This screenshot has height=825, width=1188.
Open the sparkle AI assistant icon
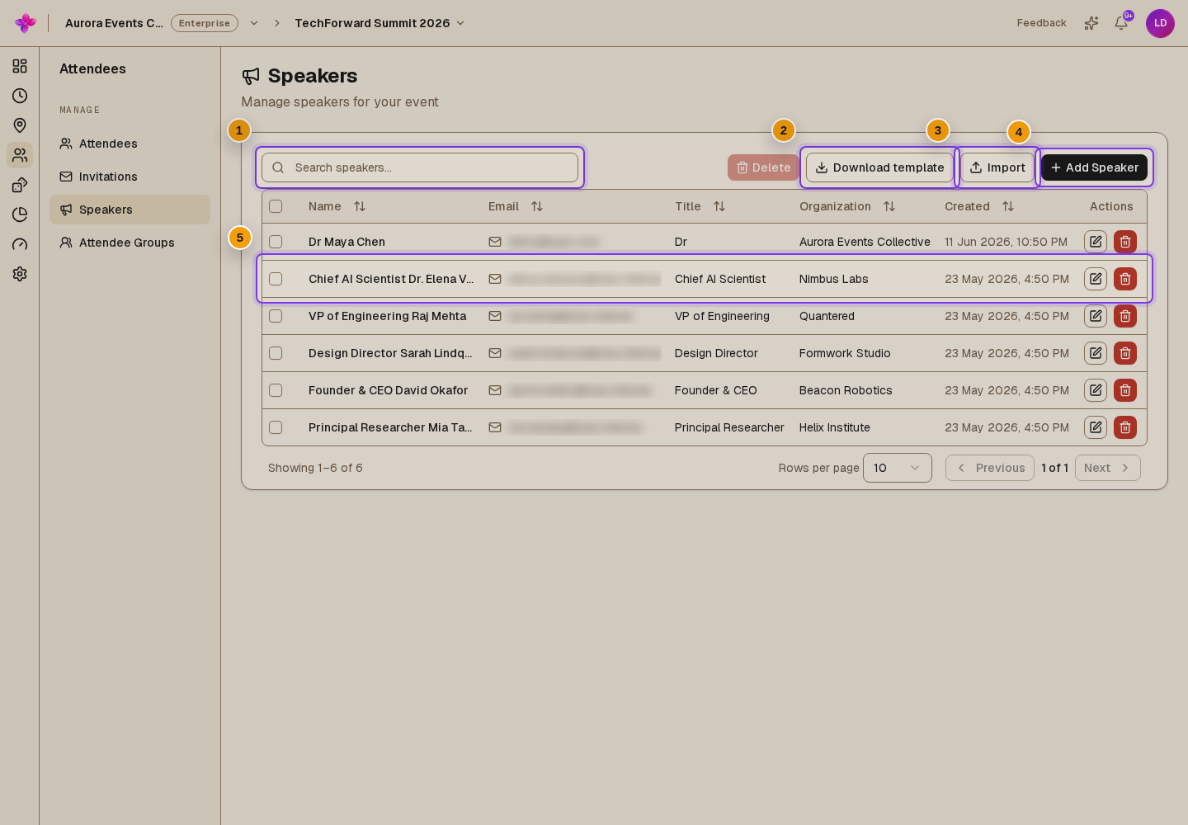[x=1091, y=23]
